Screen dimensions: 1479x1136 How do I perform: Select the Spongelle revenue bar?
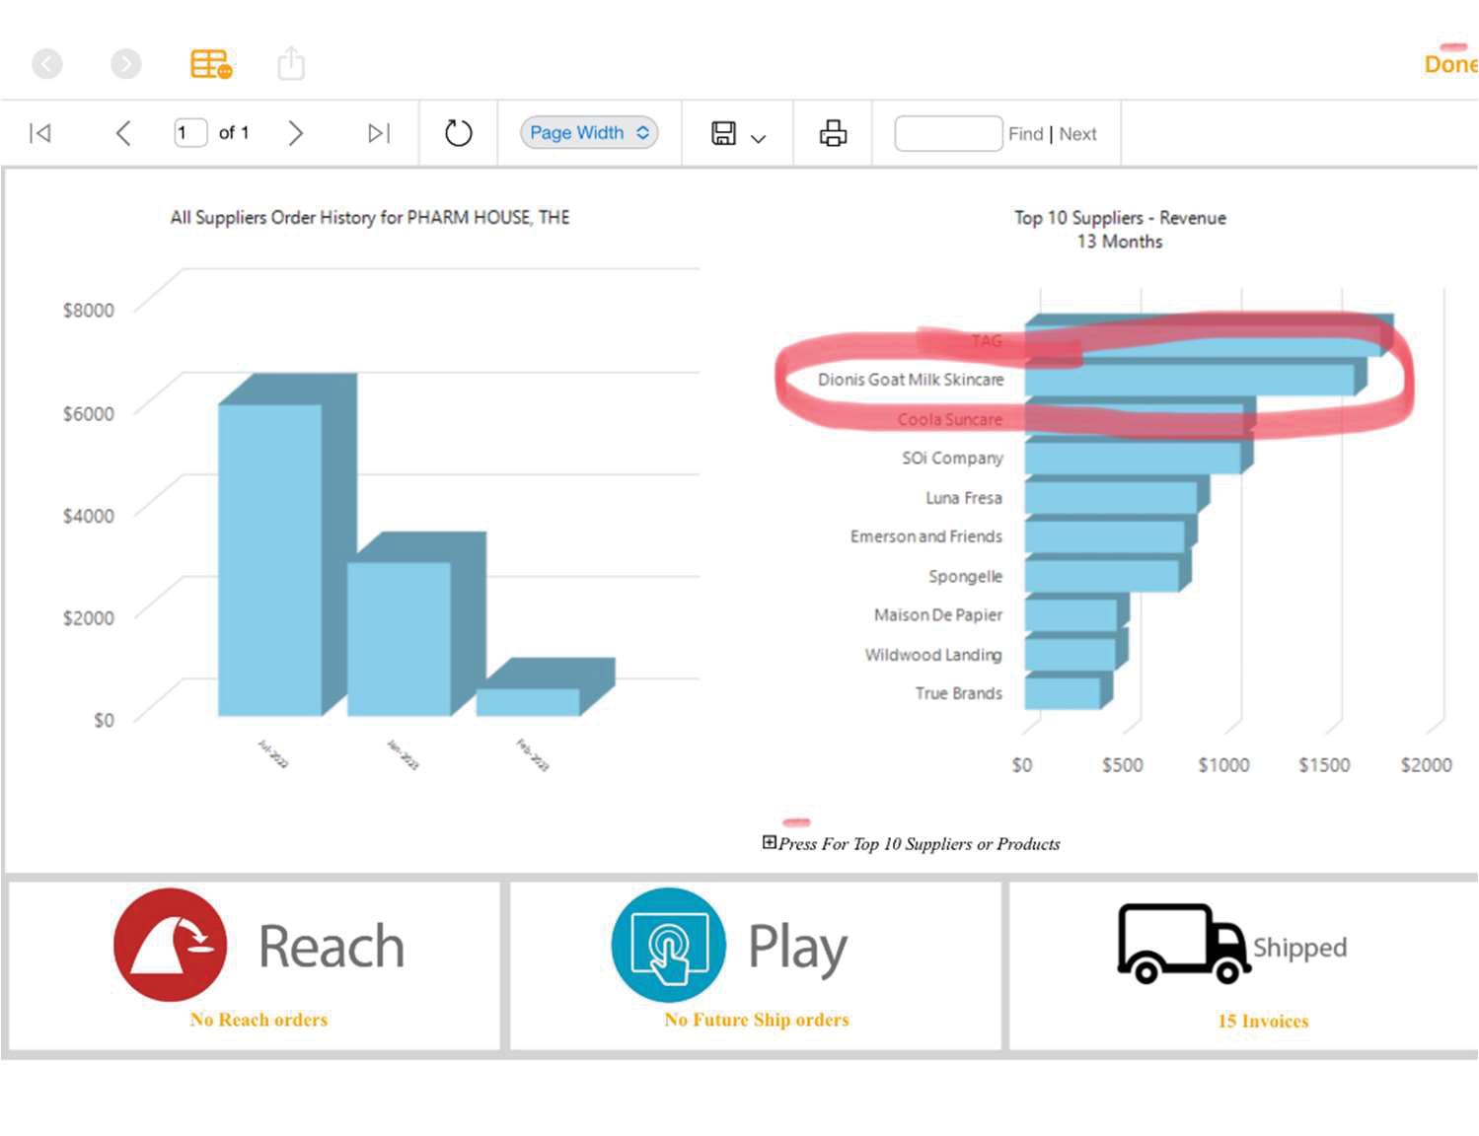coord(1102,576)
